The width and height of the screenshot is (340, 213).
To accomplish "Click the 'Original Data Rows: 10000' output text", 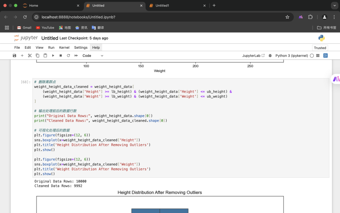I will tap(60, 181).
